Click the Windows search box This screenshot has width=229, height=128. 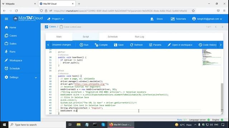[37, 125]
